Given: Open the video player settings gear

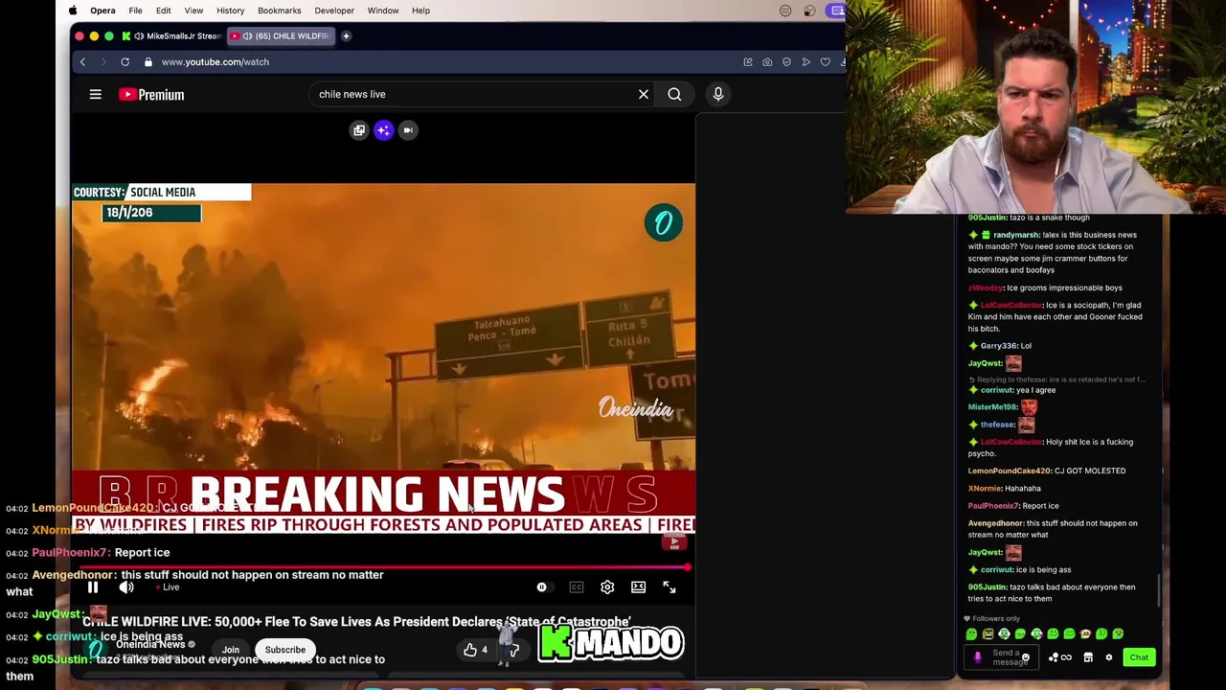Looking at the screenshot, I should [607, 587].
